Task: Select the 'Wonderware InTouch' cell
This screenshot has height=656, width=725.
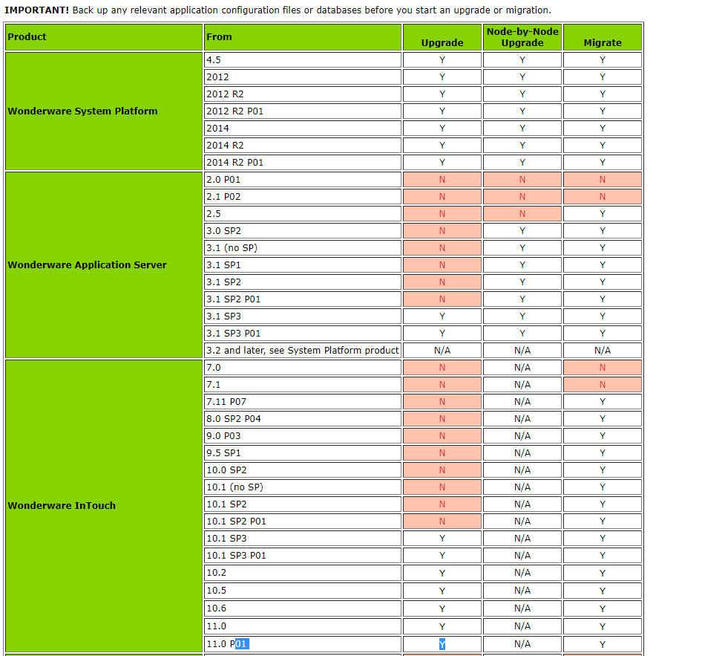Action: tap(104, 505)
